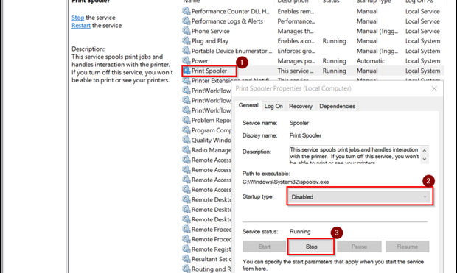457x273 pixels.
Task: Click the greyed Resume button
Action: 407,247
